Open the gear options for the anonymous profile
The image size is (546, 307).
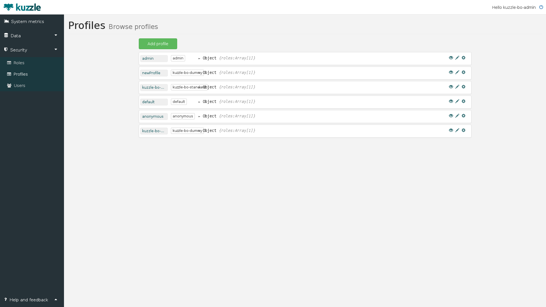(464, 116)
